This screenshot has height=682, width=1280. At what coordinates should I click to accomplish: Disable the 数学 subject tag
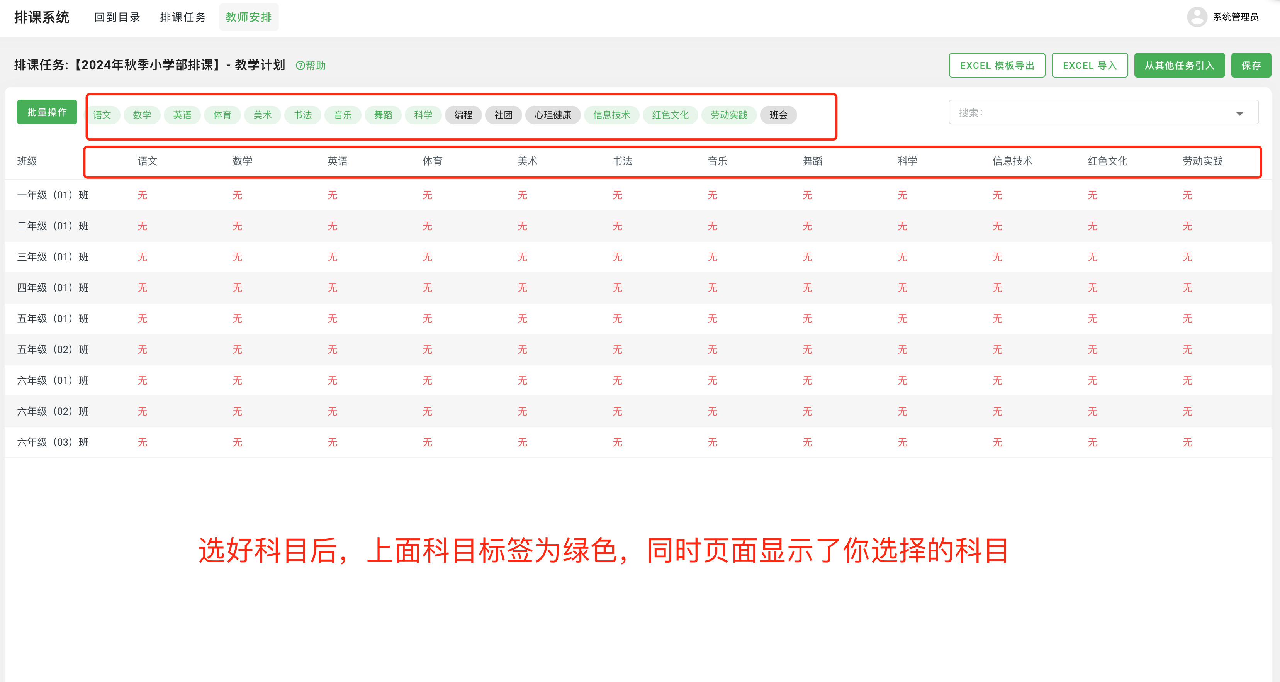click(x=142, y=115)
